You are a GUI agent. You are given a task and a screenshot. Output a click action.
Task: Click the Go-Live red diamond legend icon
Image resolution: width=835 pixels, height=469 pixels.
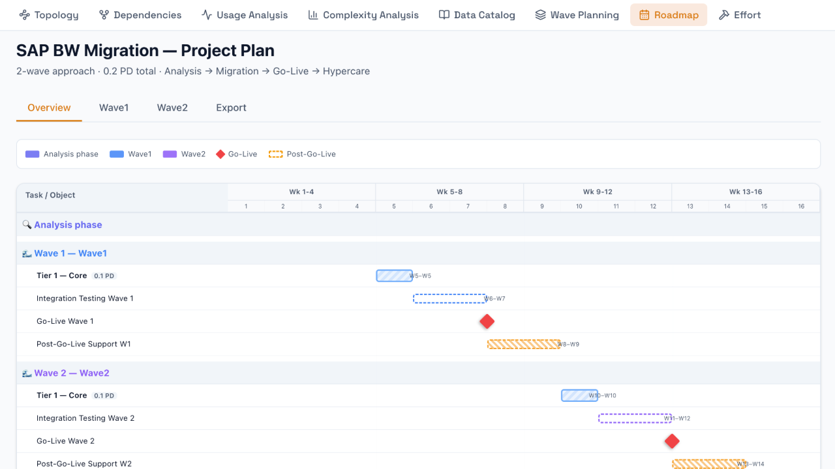(220, 154)
